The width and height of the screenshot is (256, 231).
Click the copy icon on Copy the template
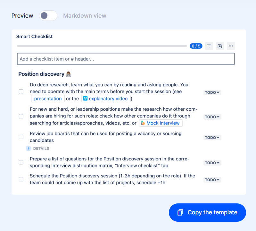180,212
